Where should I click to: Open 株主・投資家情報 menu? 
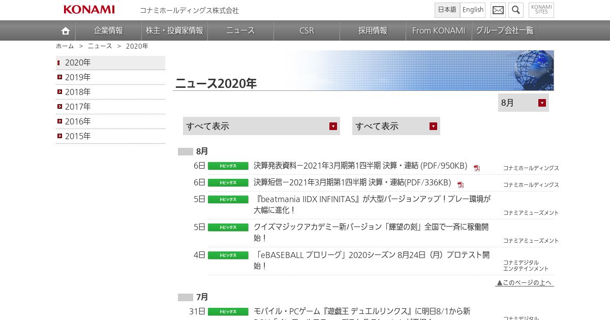[x=174, y=30]
